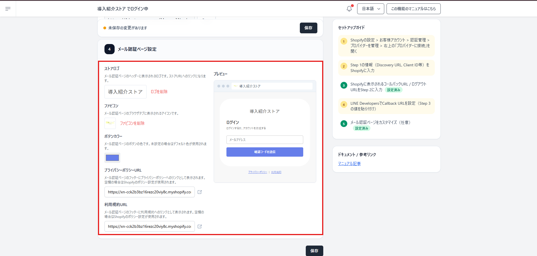The width and height of the screenshot is (537, 256).
Task: Delete the logo with ロゴを削除
Action: pos(159,92)
